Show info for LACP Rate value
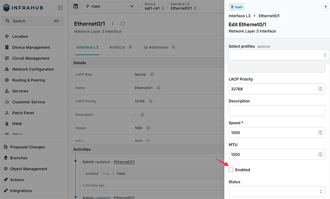 click(x=152, y=74)
